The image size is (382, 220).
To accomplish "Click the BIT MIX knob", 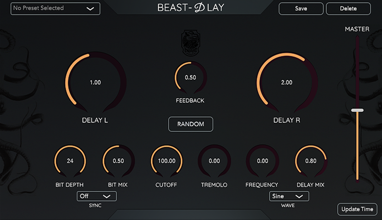I will [x=118, y=161].
